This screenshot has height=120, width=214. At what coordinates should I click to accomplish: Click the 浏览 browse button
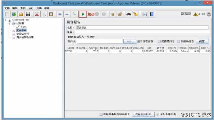(130, 42)
